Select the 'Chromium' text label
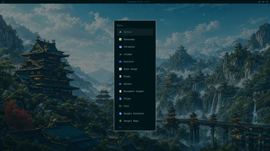 [x=129, y=47]
